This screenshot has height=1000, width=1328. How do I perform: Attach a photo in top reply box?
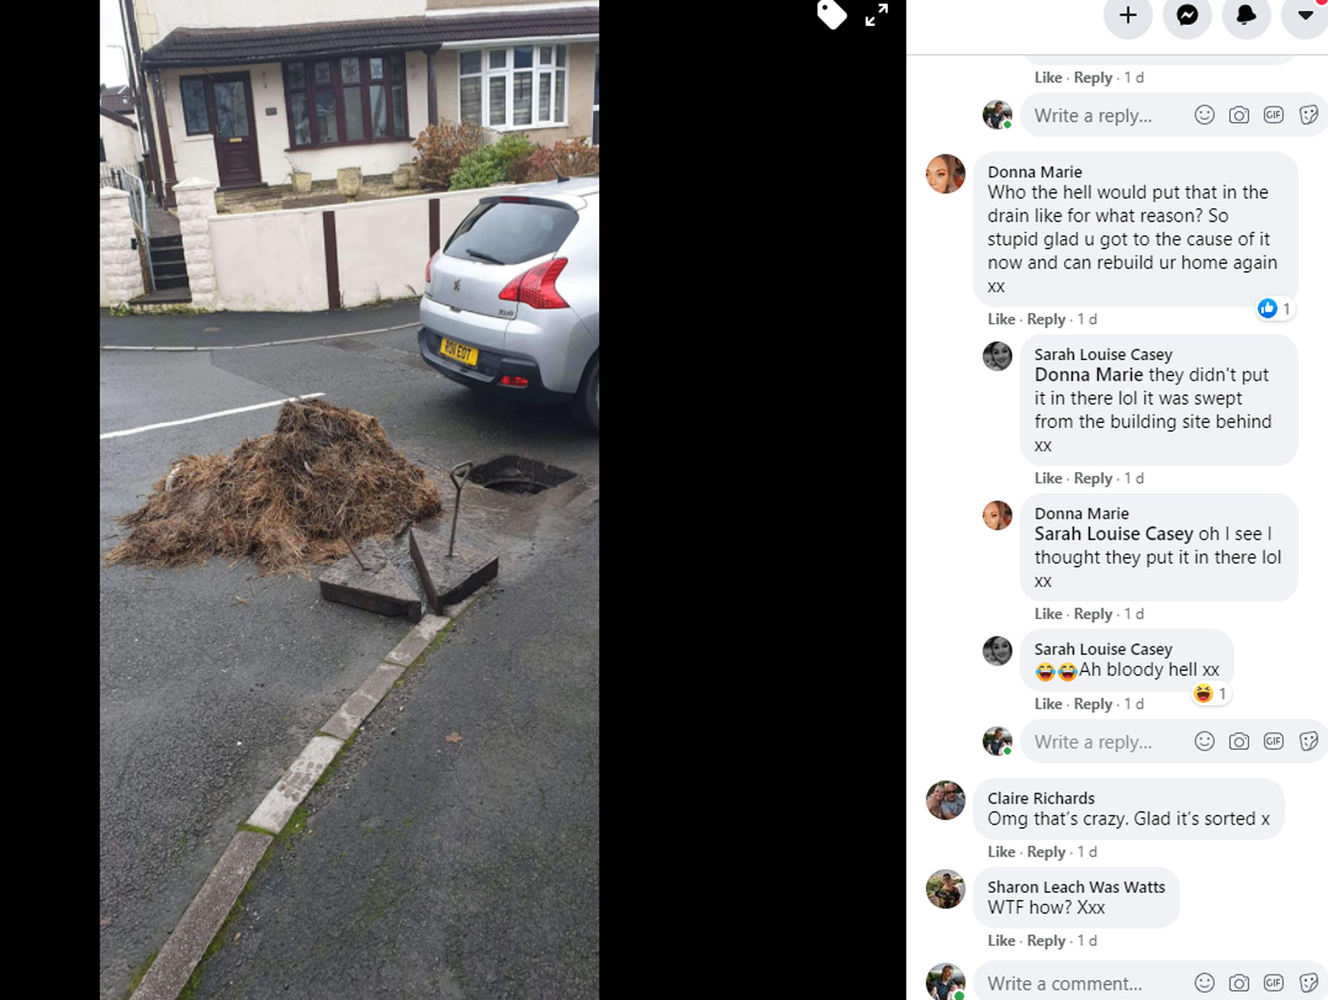(1239, 115)
